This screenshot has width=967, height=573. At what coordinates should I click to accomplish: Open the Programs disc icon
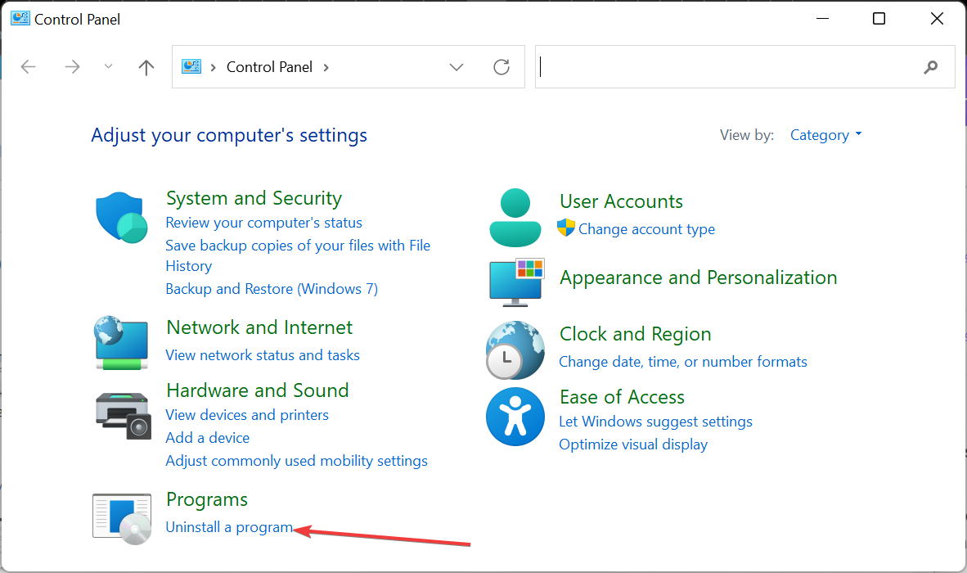[x=122, y=518]
